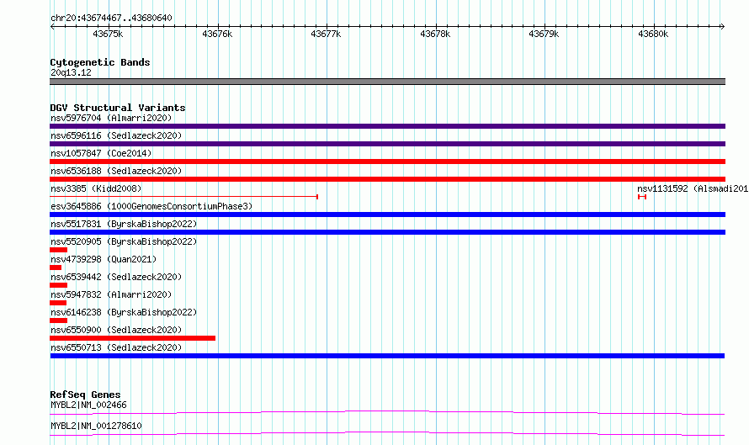Click the 43678k ruler tick label
Viewport: 749px width, 445px height.
coord(435,34)
